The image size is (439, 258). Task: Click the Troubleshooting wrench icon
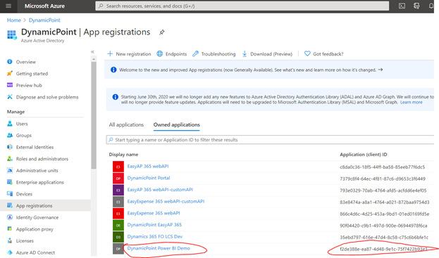pos(195,53)
